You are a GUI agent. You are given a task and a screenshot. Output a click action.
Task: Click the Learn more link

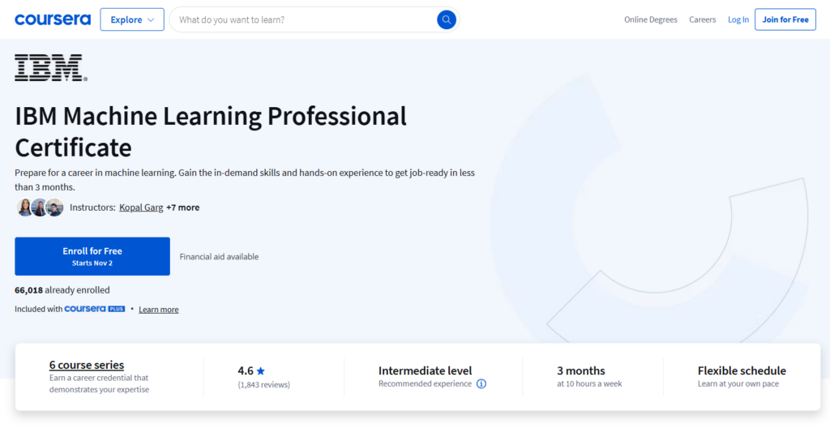coord(158,310)
